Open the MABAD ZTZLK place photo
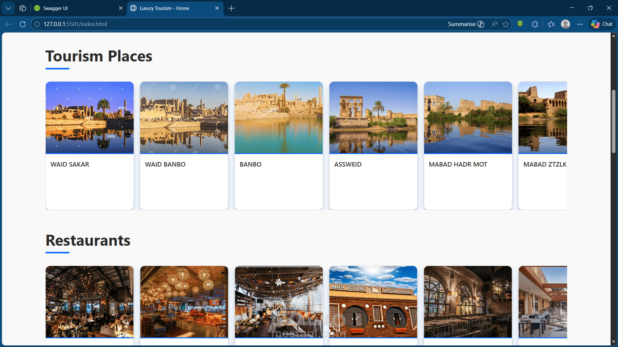Image resolution: width=618 pixels, height=347 pixels. (543, 117)
